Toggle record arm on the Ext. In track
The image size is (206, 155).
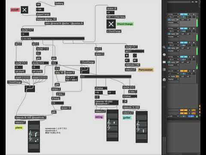click(194, 71)
